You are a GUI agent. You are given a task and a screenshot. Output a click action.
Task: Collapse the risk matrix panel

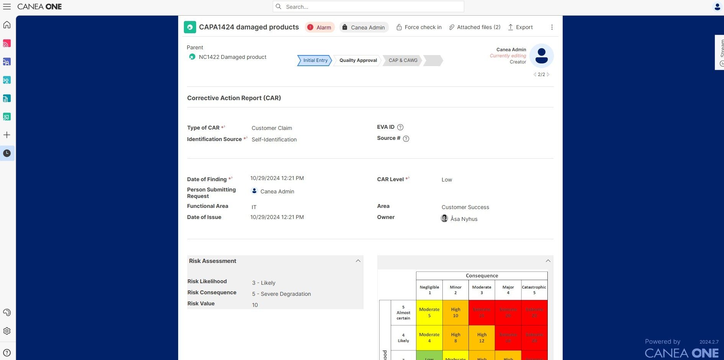pos(548,261)
